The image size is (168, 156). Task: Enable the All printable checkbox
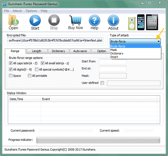tap(30, 76)
